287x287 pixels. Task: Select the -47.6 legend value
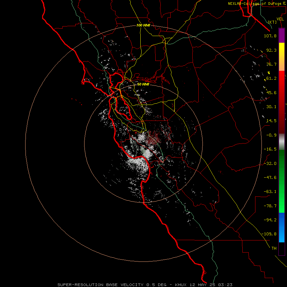(270, 178)
